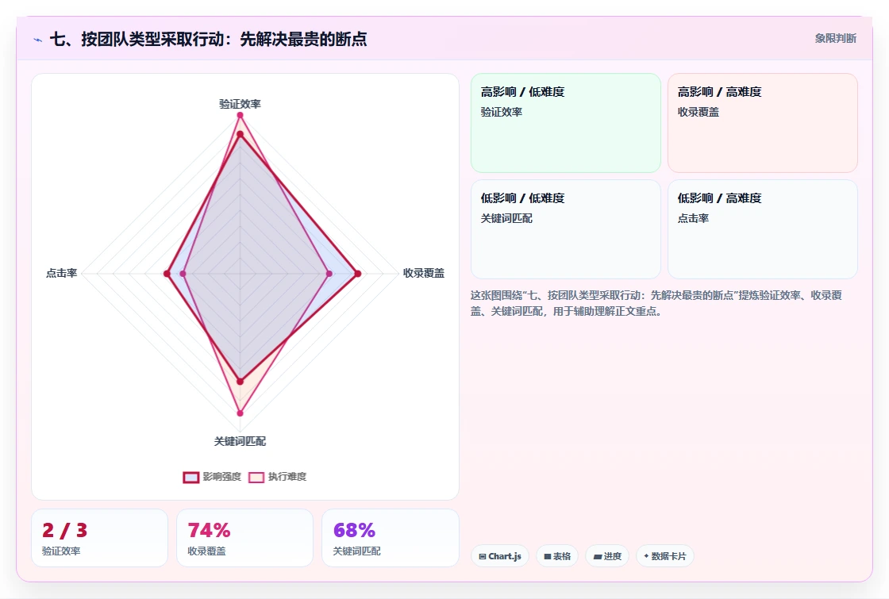Click 影响强度 data point at 关键词匹配 axis
The width and height of the screenshot is (889, 599).
pyautogui.click(x=240, y=382)
